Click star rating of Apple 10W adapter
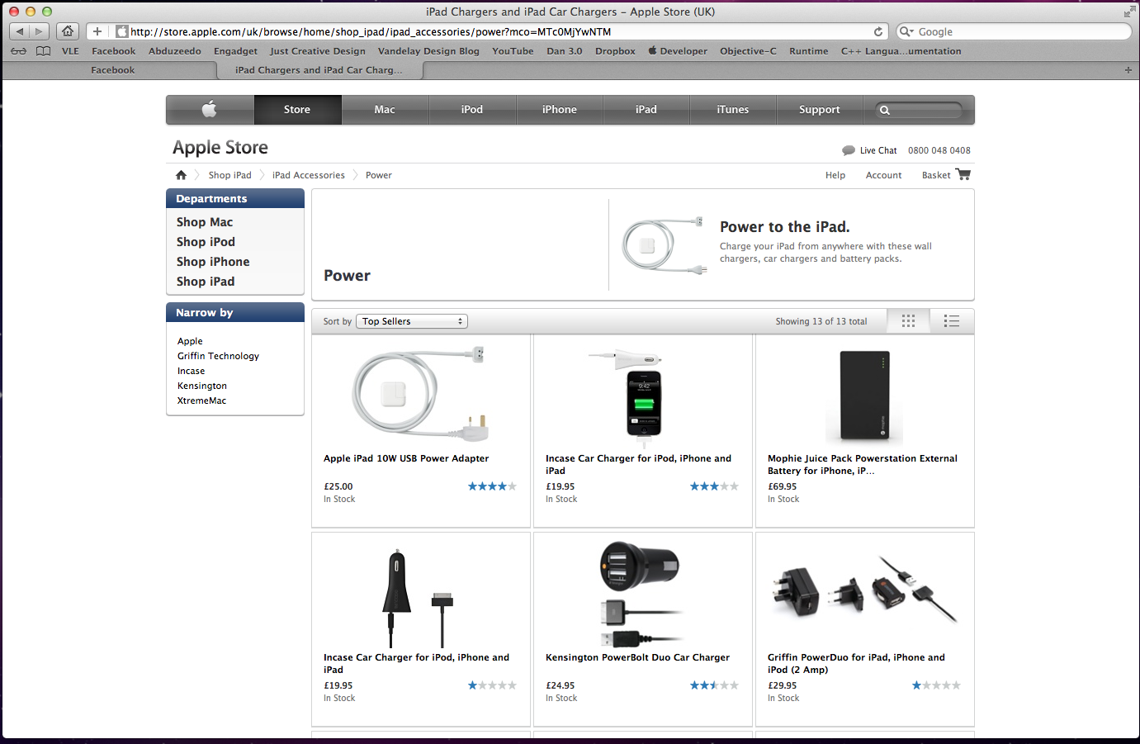This screenshot has width=1140, height=744. [492, 486]
